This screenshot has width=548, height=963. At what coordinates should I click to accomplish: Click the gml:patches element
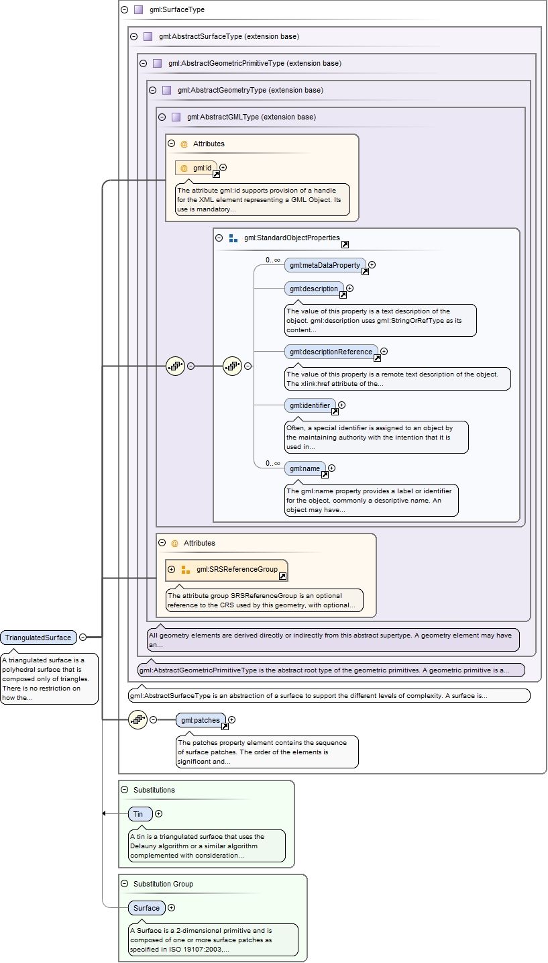(201, 720)
